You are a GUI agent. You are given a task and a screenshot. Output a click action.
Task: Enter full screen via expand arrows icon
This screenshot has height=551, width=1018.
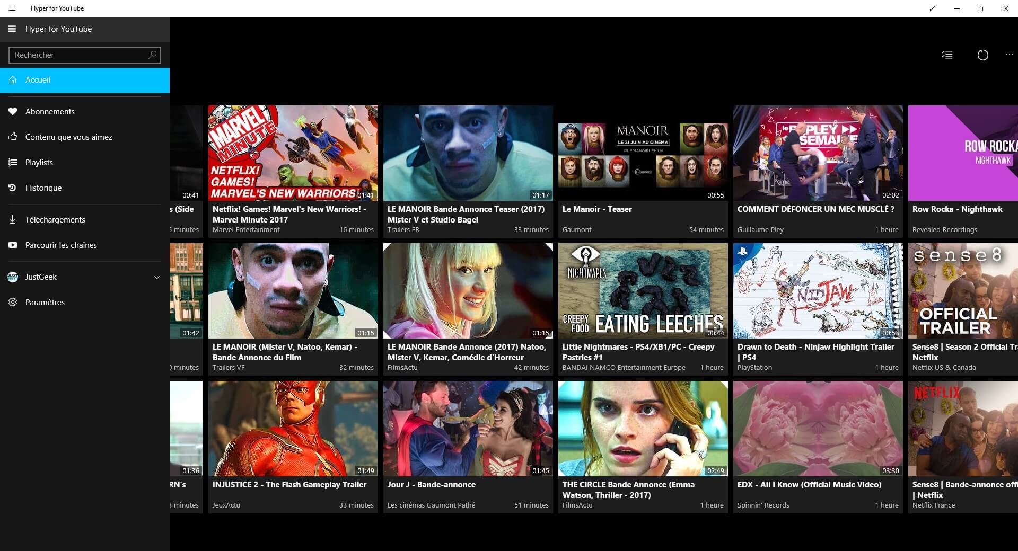coord(933,8)
